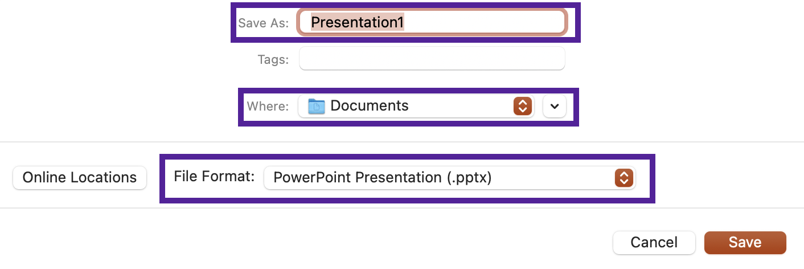Click the "Tags:" label
804x269 pixels.
click(x=273, y=59)
